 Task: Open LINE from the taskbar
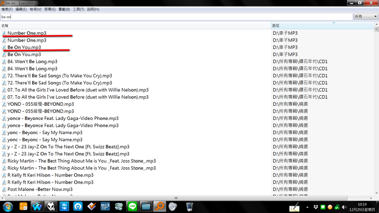point(133,207)
